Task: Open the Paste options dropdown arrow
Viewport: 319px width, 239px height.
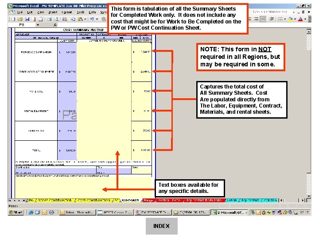Action: pos(85,19)
